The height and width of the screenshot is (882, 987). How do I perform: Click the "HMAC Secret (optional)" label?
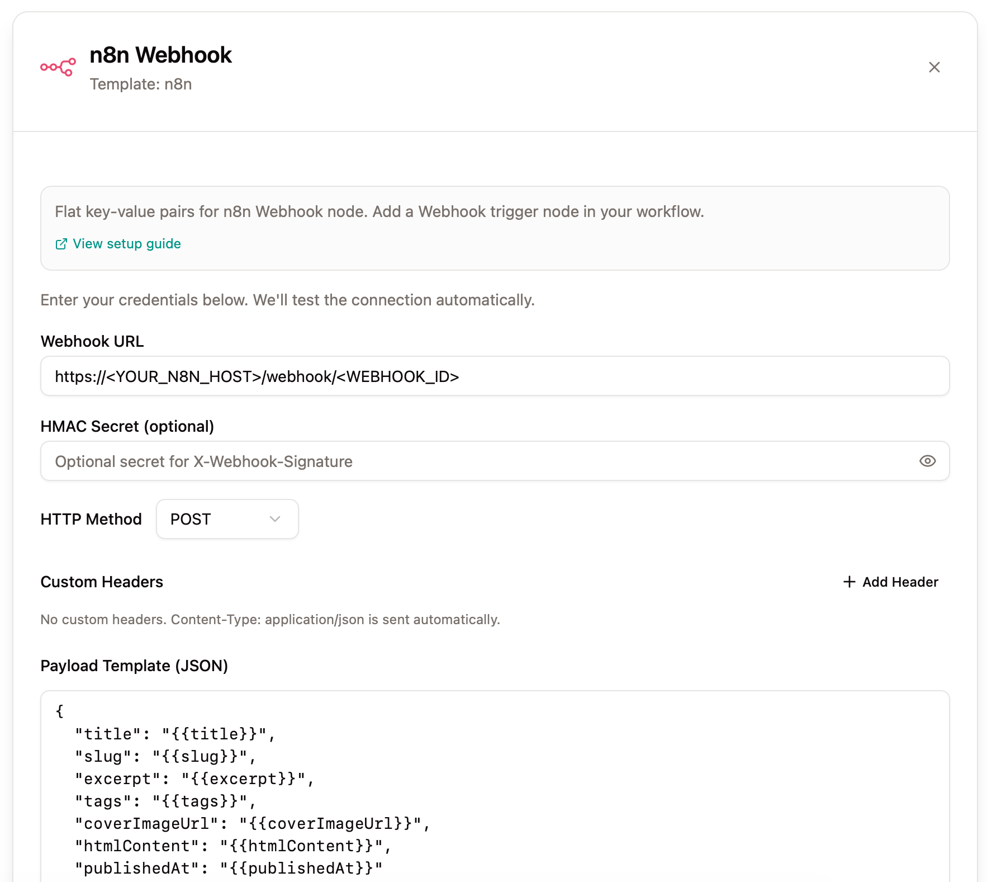tap(127, 427)
